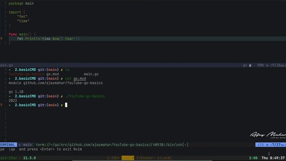Click the 'go 1.18' version line

16,92
